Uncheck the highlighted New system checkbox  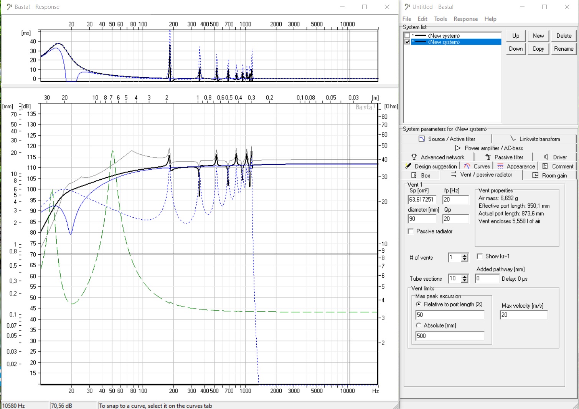click(x=407, y=42)
